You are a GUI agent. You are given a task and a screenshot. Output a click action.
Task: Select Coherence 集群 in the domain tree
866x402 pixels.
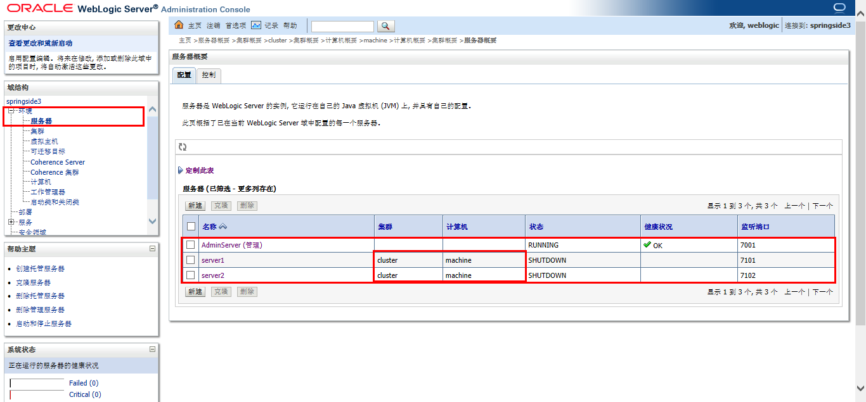tap(55, 172)
